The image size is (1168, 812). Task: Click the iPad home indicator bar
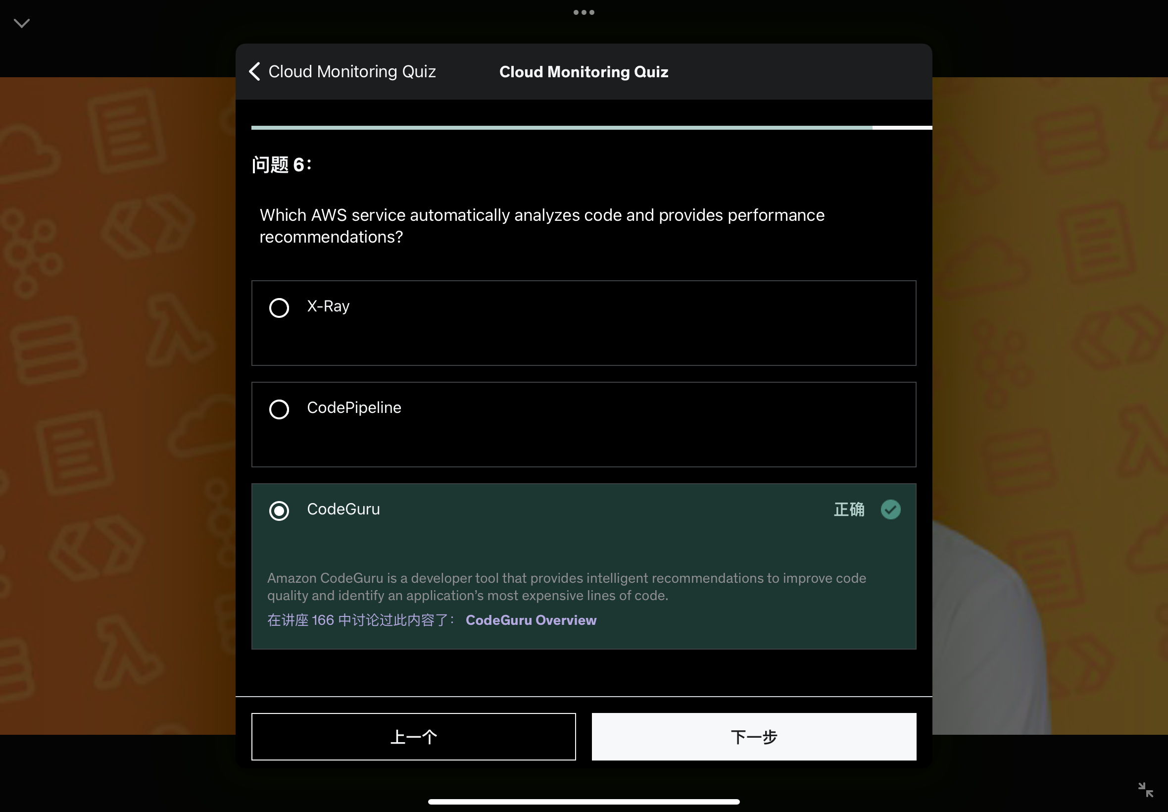click(x=584, y=801)
